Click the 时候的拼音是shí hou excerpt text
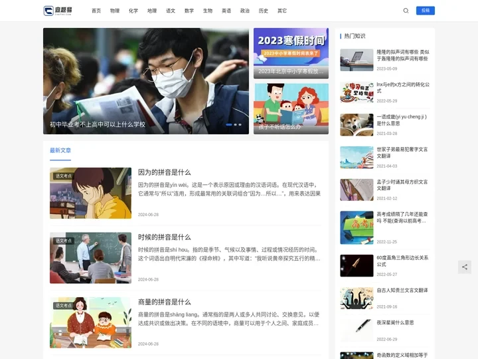 tap(229, 254)
